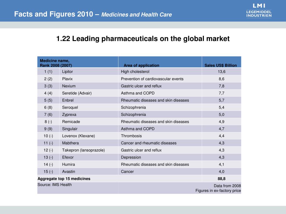The width and height of the screenshot is (286, 214).
Task: Click the subtitle 'Medicines and Health Care'
Action: 137,14
